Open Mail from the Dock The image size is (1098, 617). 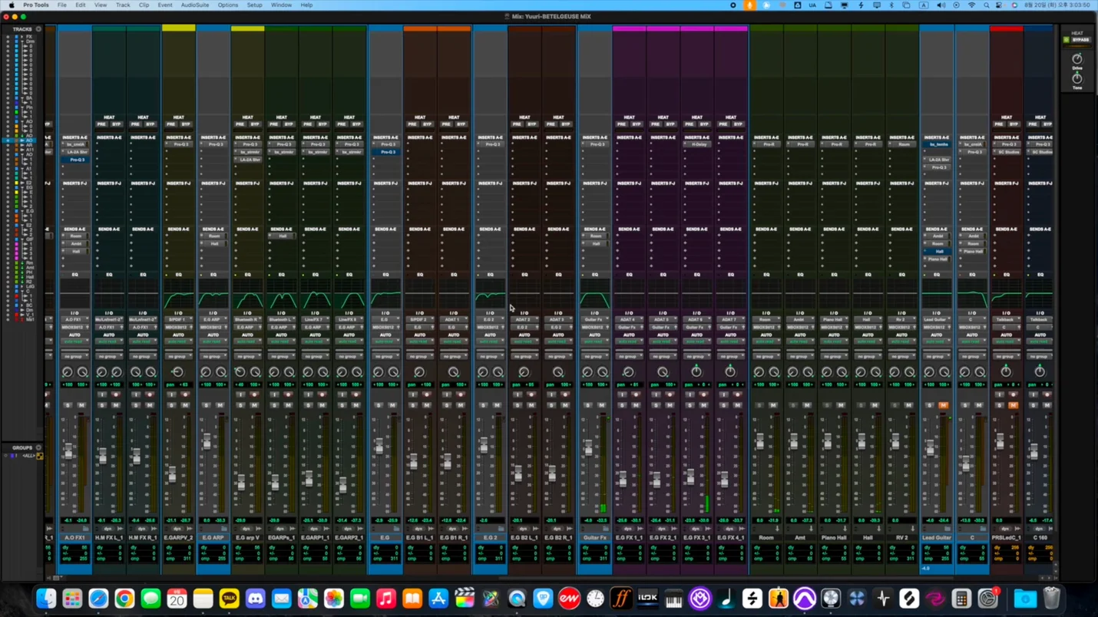tap(281, 599)
